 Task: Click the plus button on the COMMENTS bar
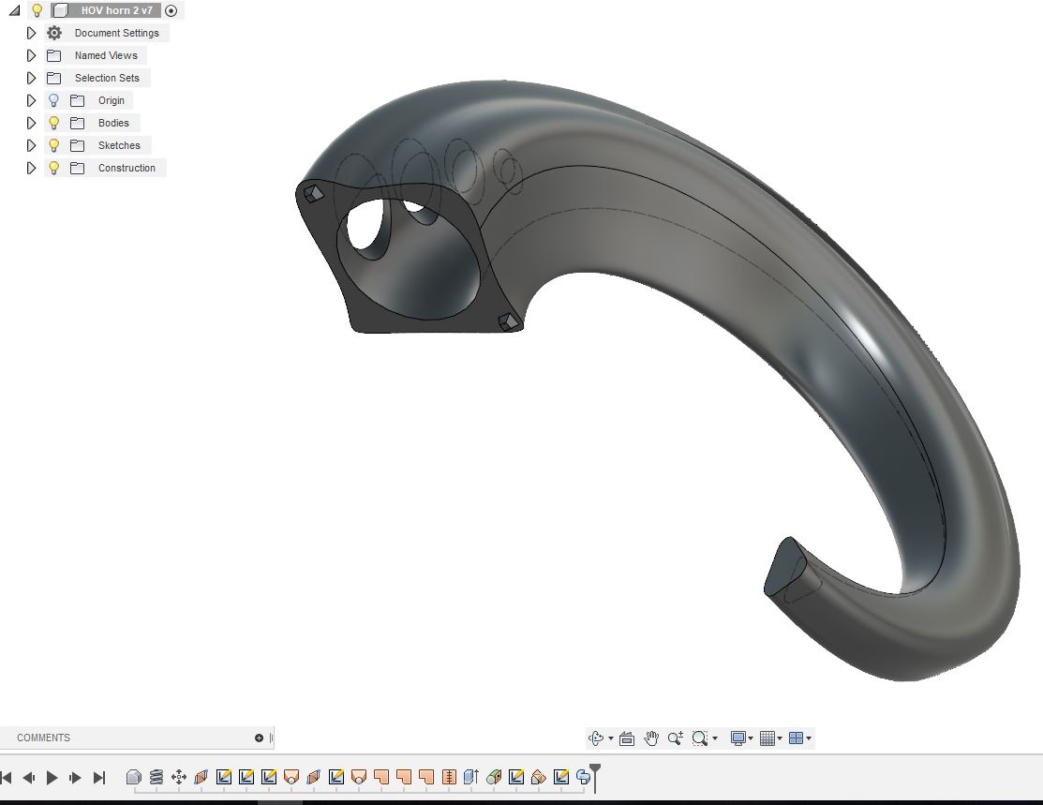(x=257, y=738)
